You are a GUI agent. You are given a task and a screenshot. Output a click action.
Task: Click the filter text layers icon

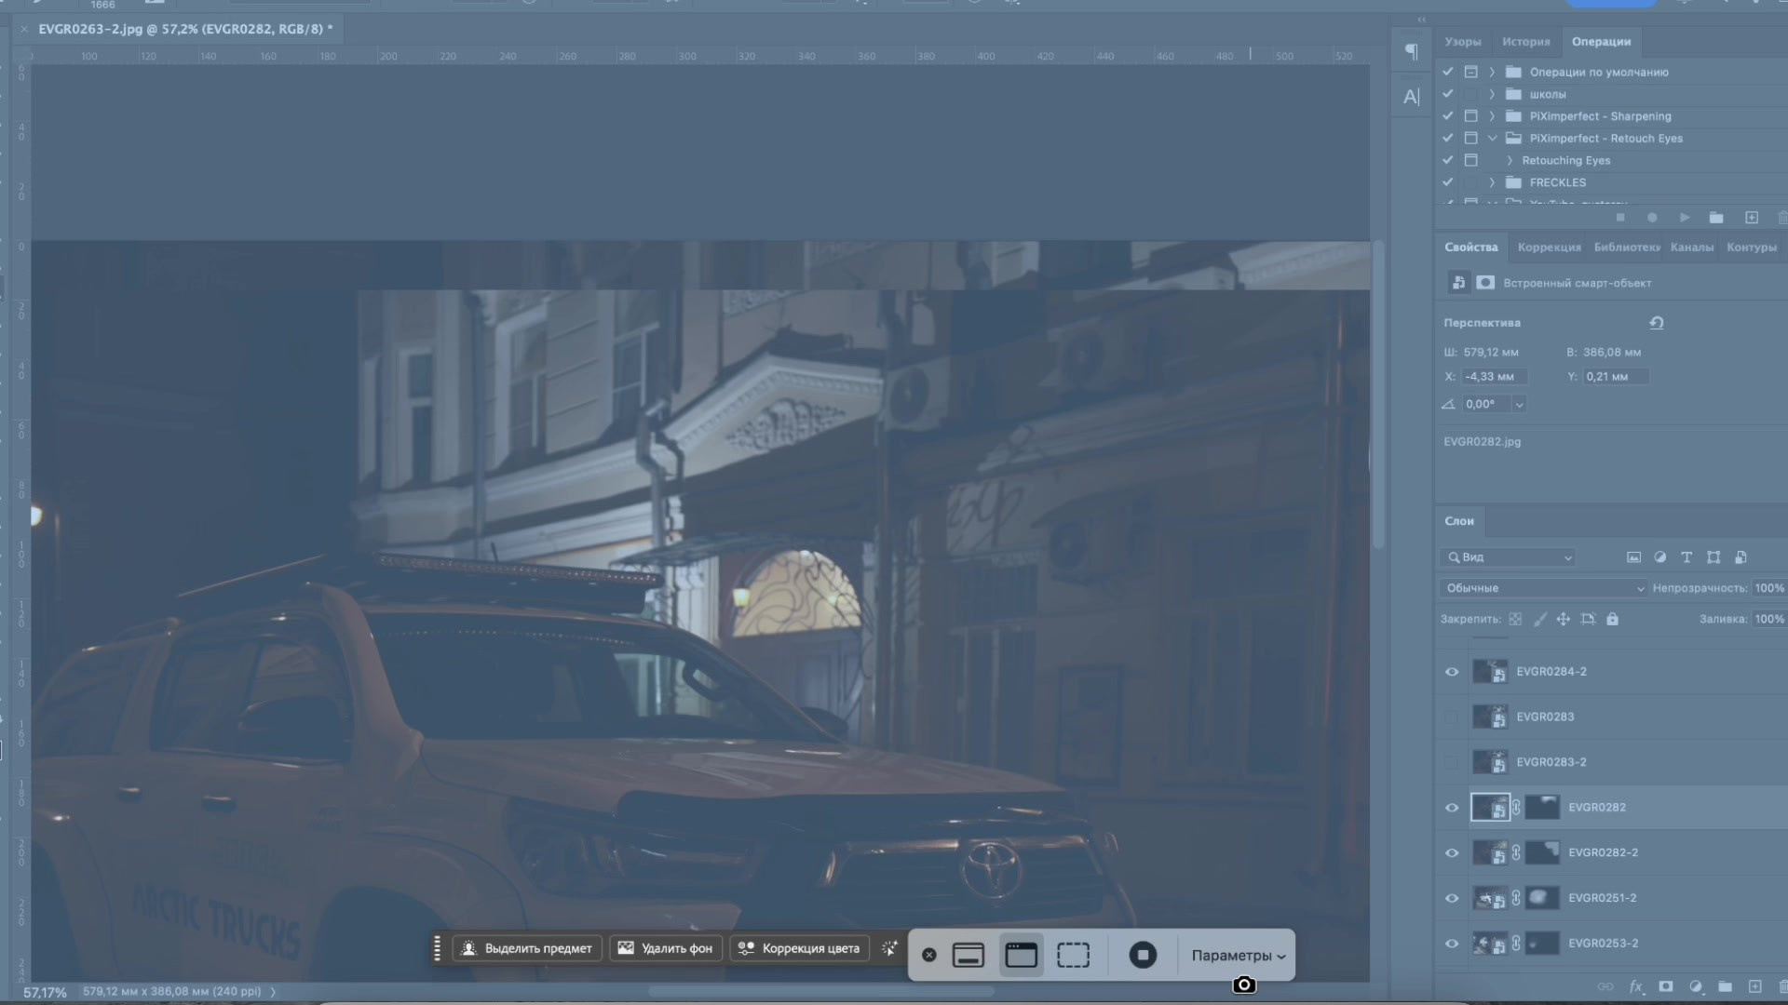pyautogui.click(x=1686, y=557)
